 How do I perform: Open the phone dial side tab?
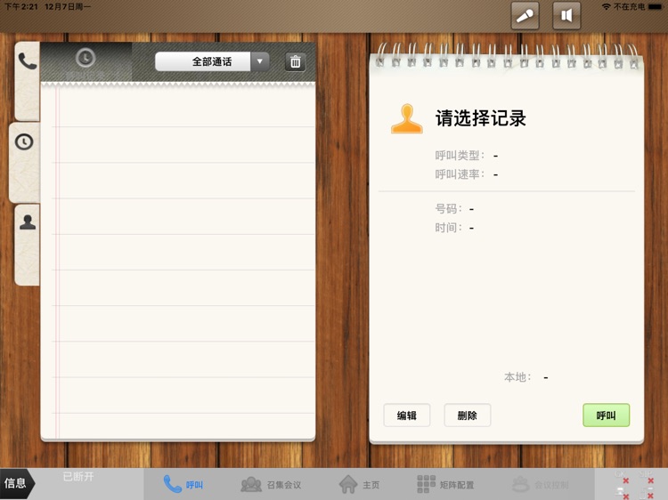pos(28,81)
